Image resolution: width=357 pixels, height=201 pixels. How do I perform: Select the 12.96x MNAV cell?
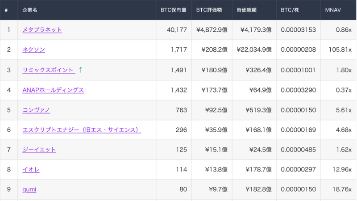pos(338,170)
